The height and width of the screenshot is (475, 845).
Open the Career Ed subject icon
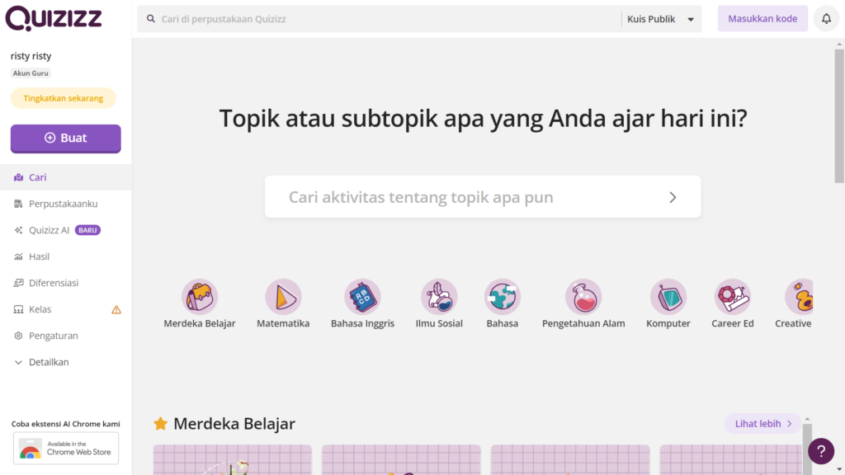coord(733,297)
